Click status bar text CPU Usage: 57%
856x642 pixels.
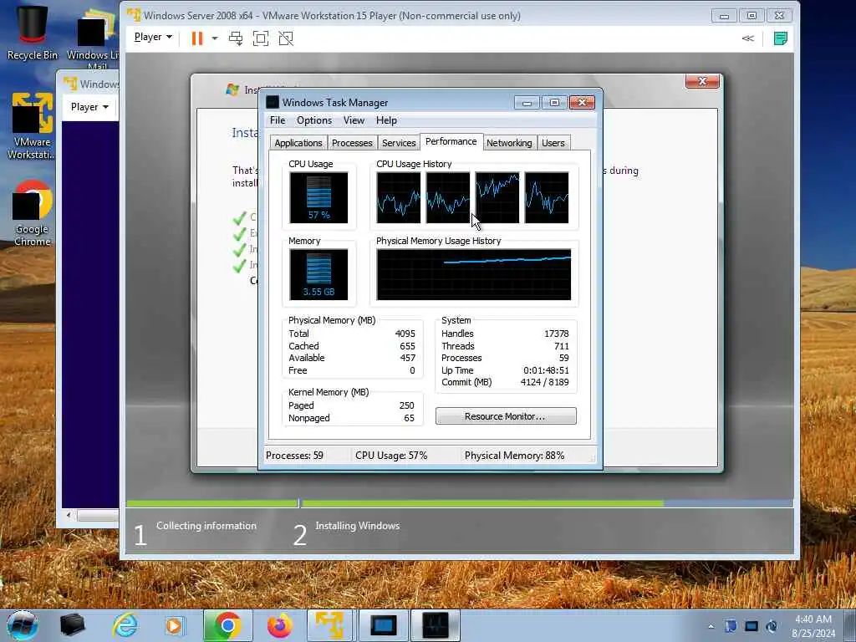pos(391,456)
